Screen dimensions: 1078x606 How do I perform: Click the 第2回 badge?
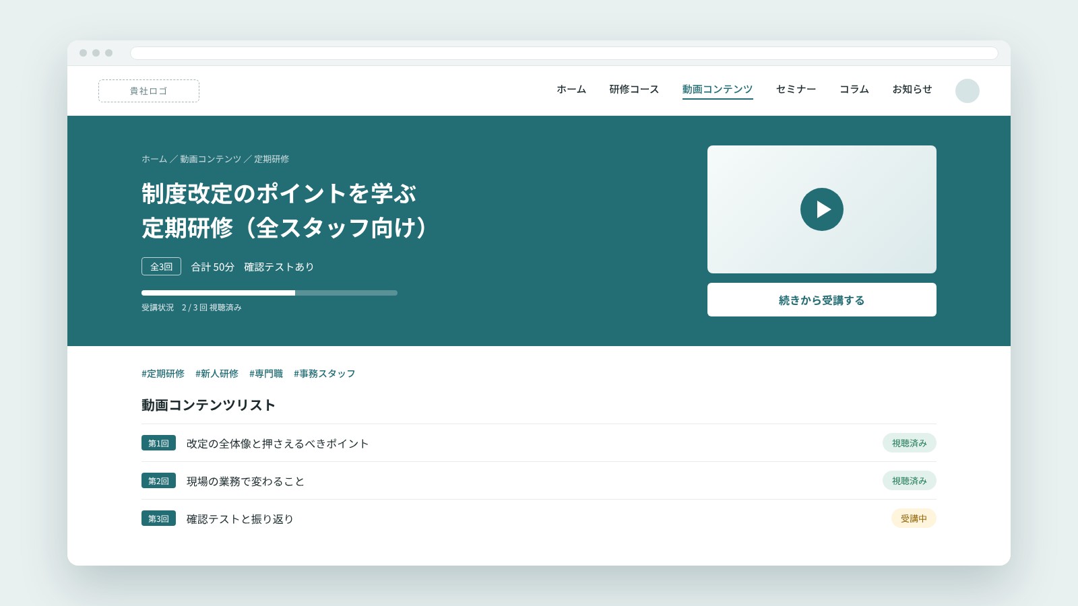pos(158,481)
